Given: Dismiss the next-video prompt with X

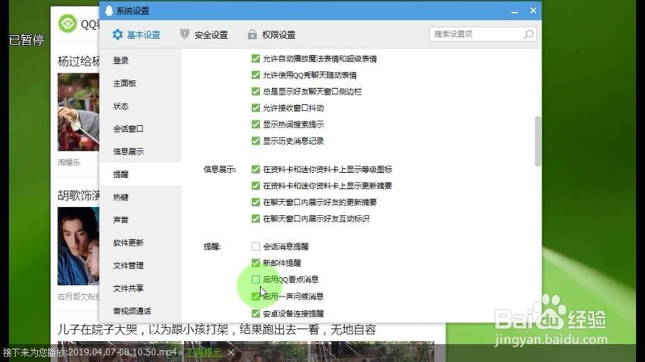Looking at the screenshot, I should point(231,352).
